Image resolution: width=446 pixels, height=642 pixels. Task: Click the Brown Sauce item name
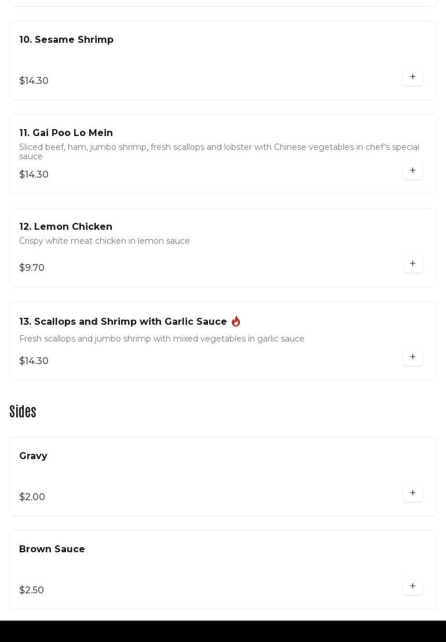52,549
